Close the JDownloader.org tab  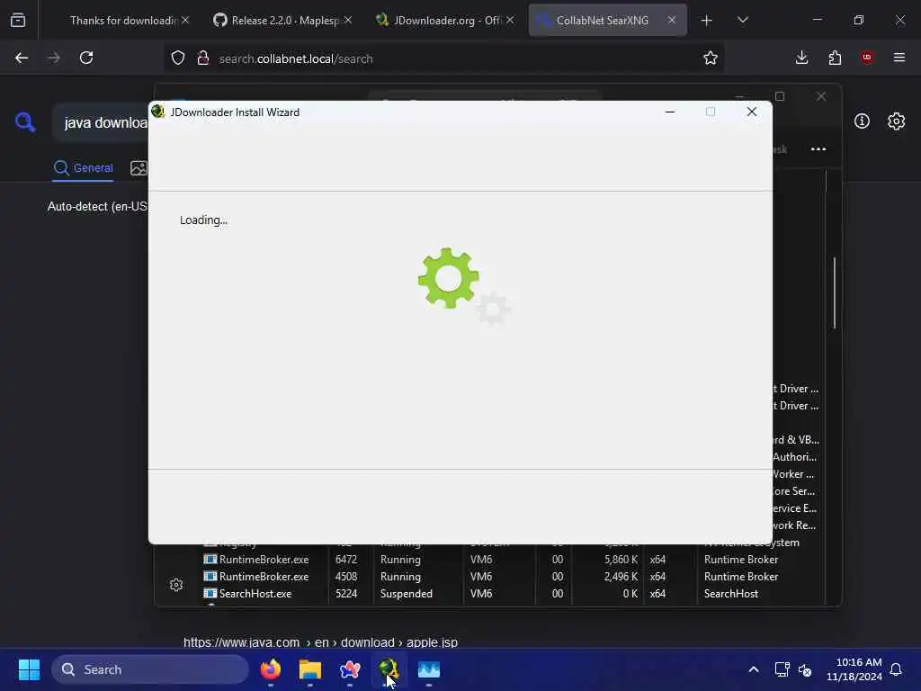(x=510, y=20)
